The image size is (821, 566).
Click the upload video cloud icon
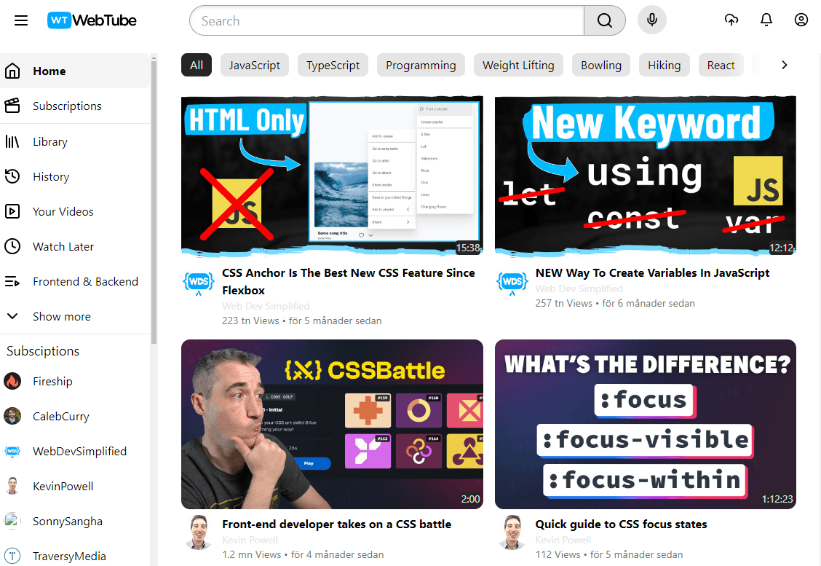(x=731, y=20)
